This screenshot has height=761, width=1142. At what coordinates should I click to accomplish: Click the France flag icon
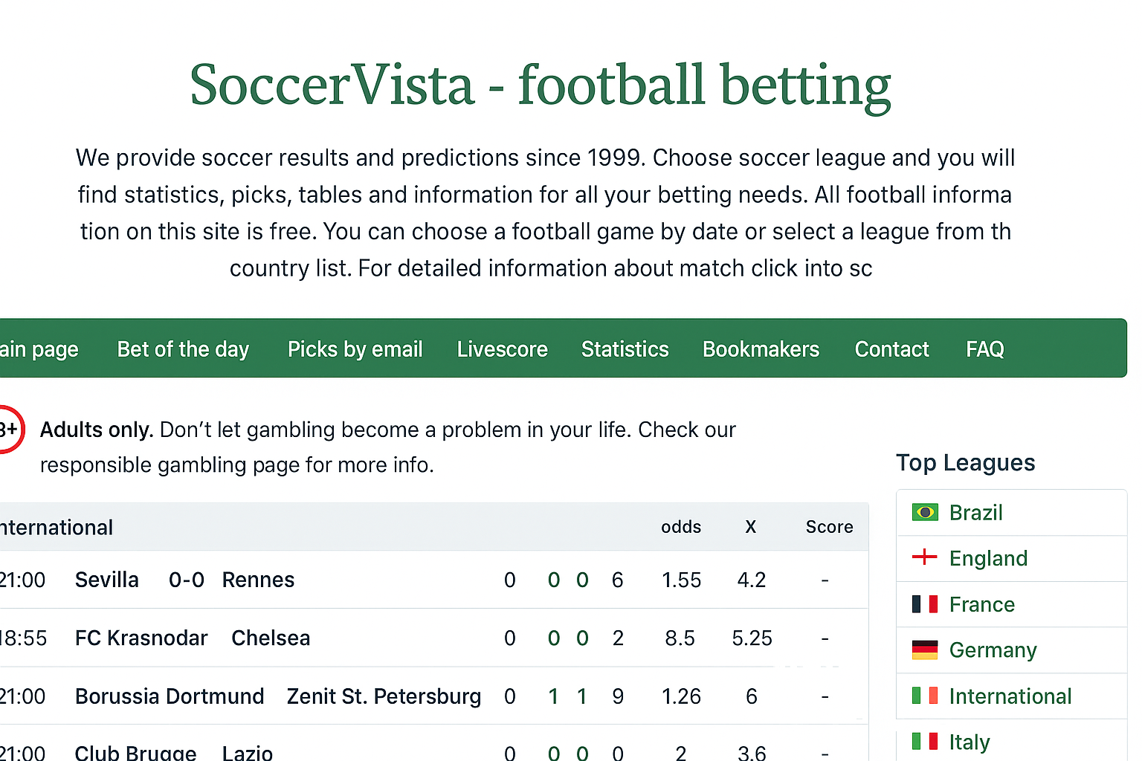click(x=925, y=604)
